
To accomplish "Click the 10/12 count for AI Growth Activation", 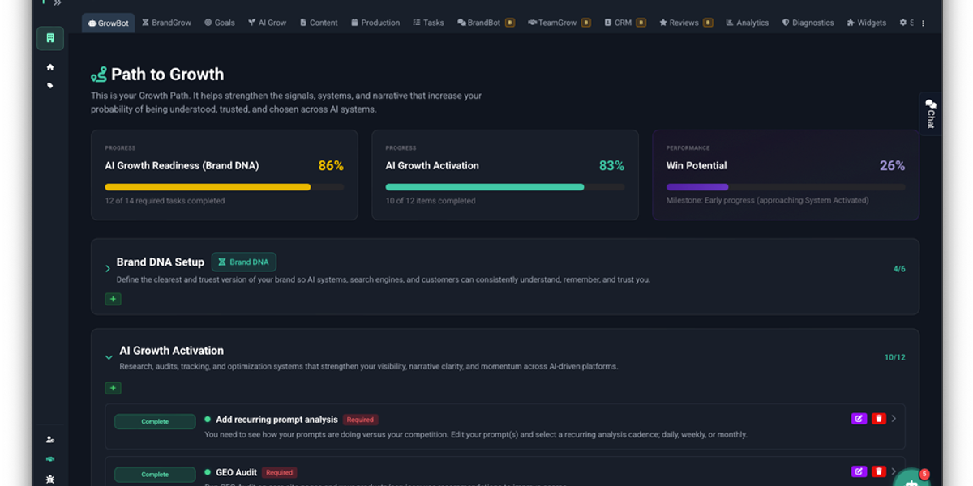I will tap(895, 357).
